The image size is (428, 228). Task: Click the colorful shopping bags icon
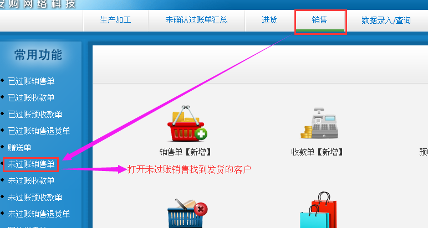319,210
